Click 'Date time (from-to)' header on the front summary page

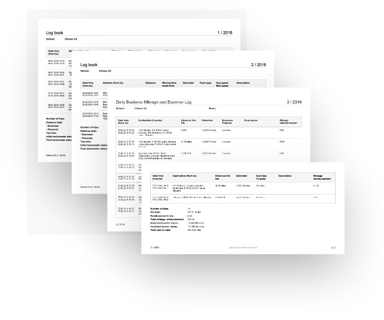tap(158, 177)
